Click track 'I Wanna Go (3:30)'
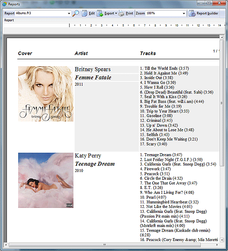This screenshot has width=228, height=251. coord(158,82)
